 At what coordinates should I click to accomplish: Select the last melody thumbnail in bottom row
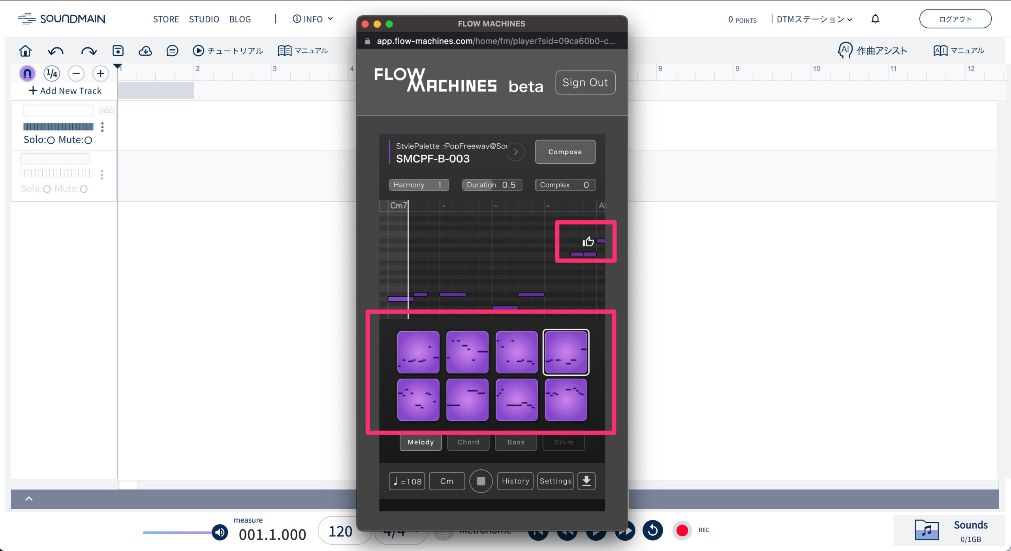tap(566, 400)
